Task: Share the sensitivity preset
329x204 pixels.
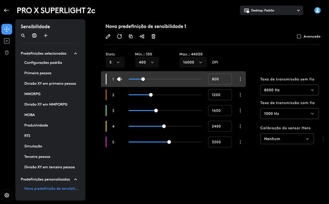Action: point(142,36)
